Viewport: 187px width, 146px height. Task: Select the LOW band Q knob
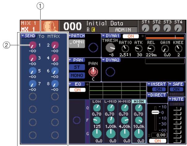point(97,108)
